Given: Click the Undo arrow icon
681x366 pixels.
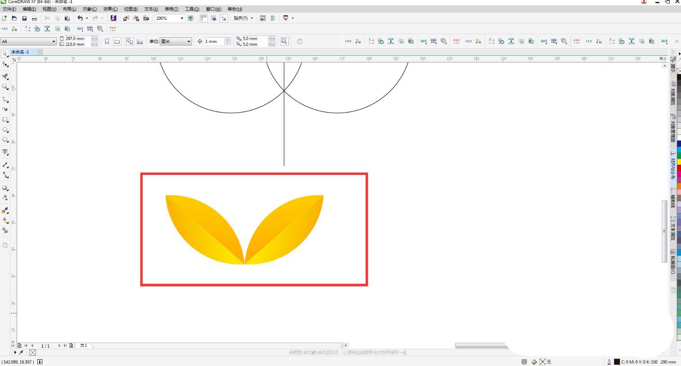Looking at the screenshot, I should 80,18.
